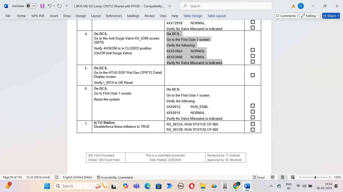Open Copilot from taskbar
Viewport: 343px width, 192px height.
125,186
